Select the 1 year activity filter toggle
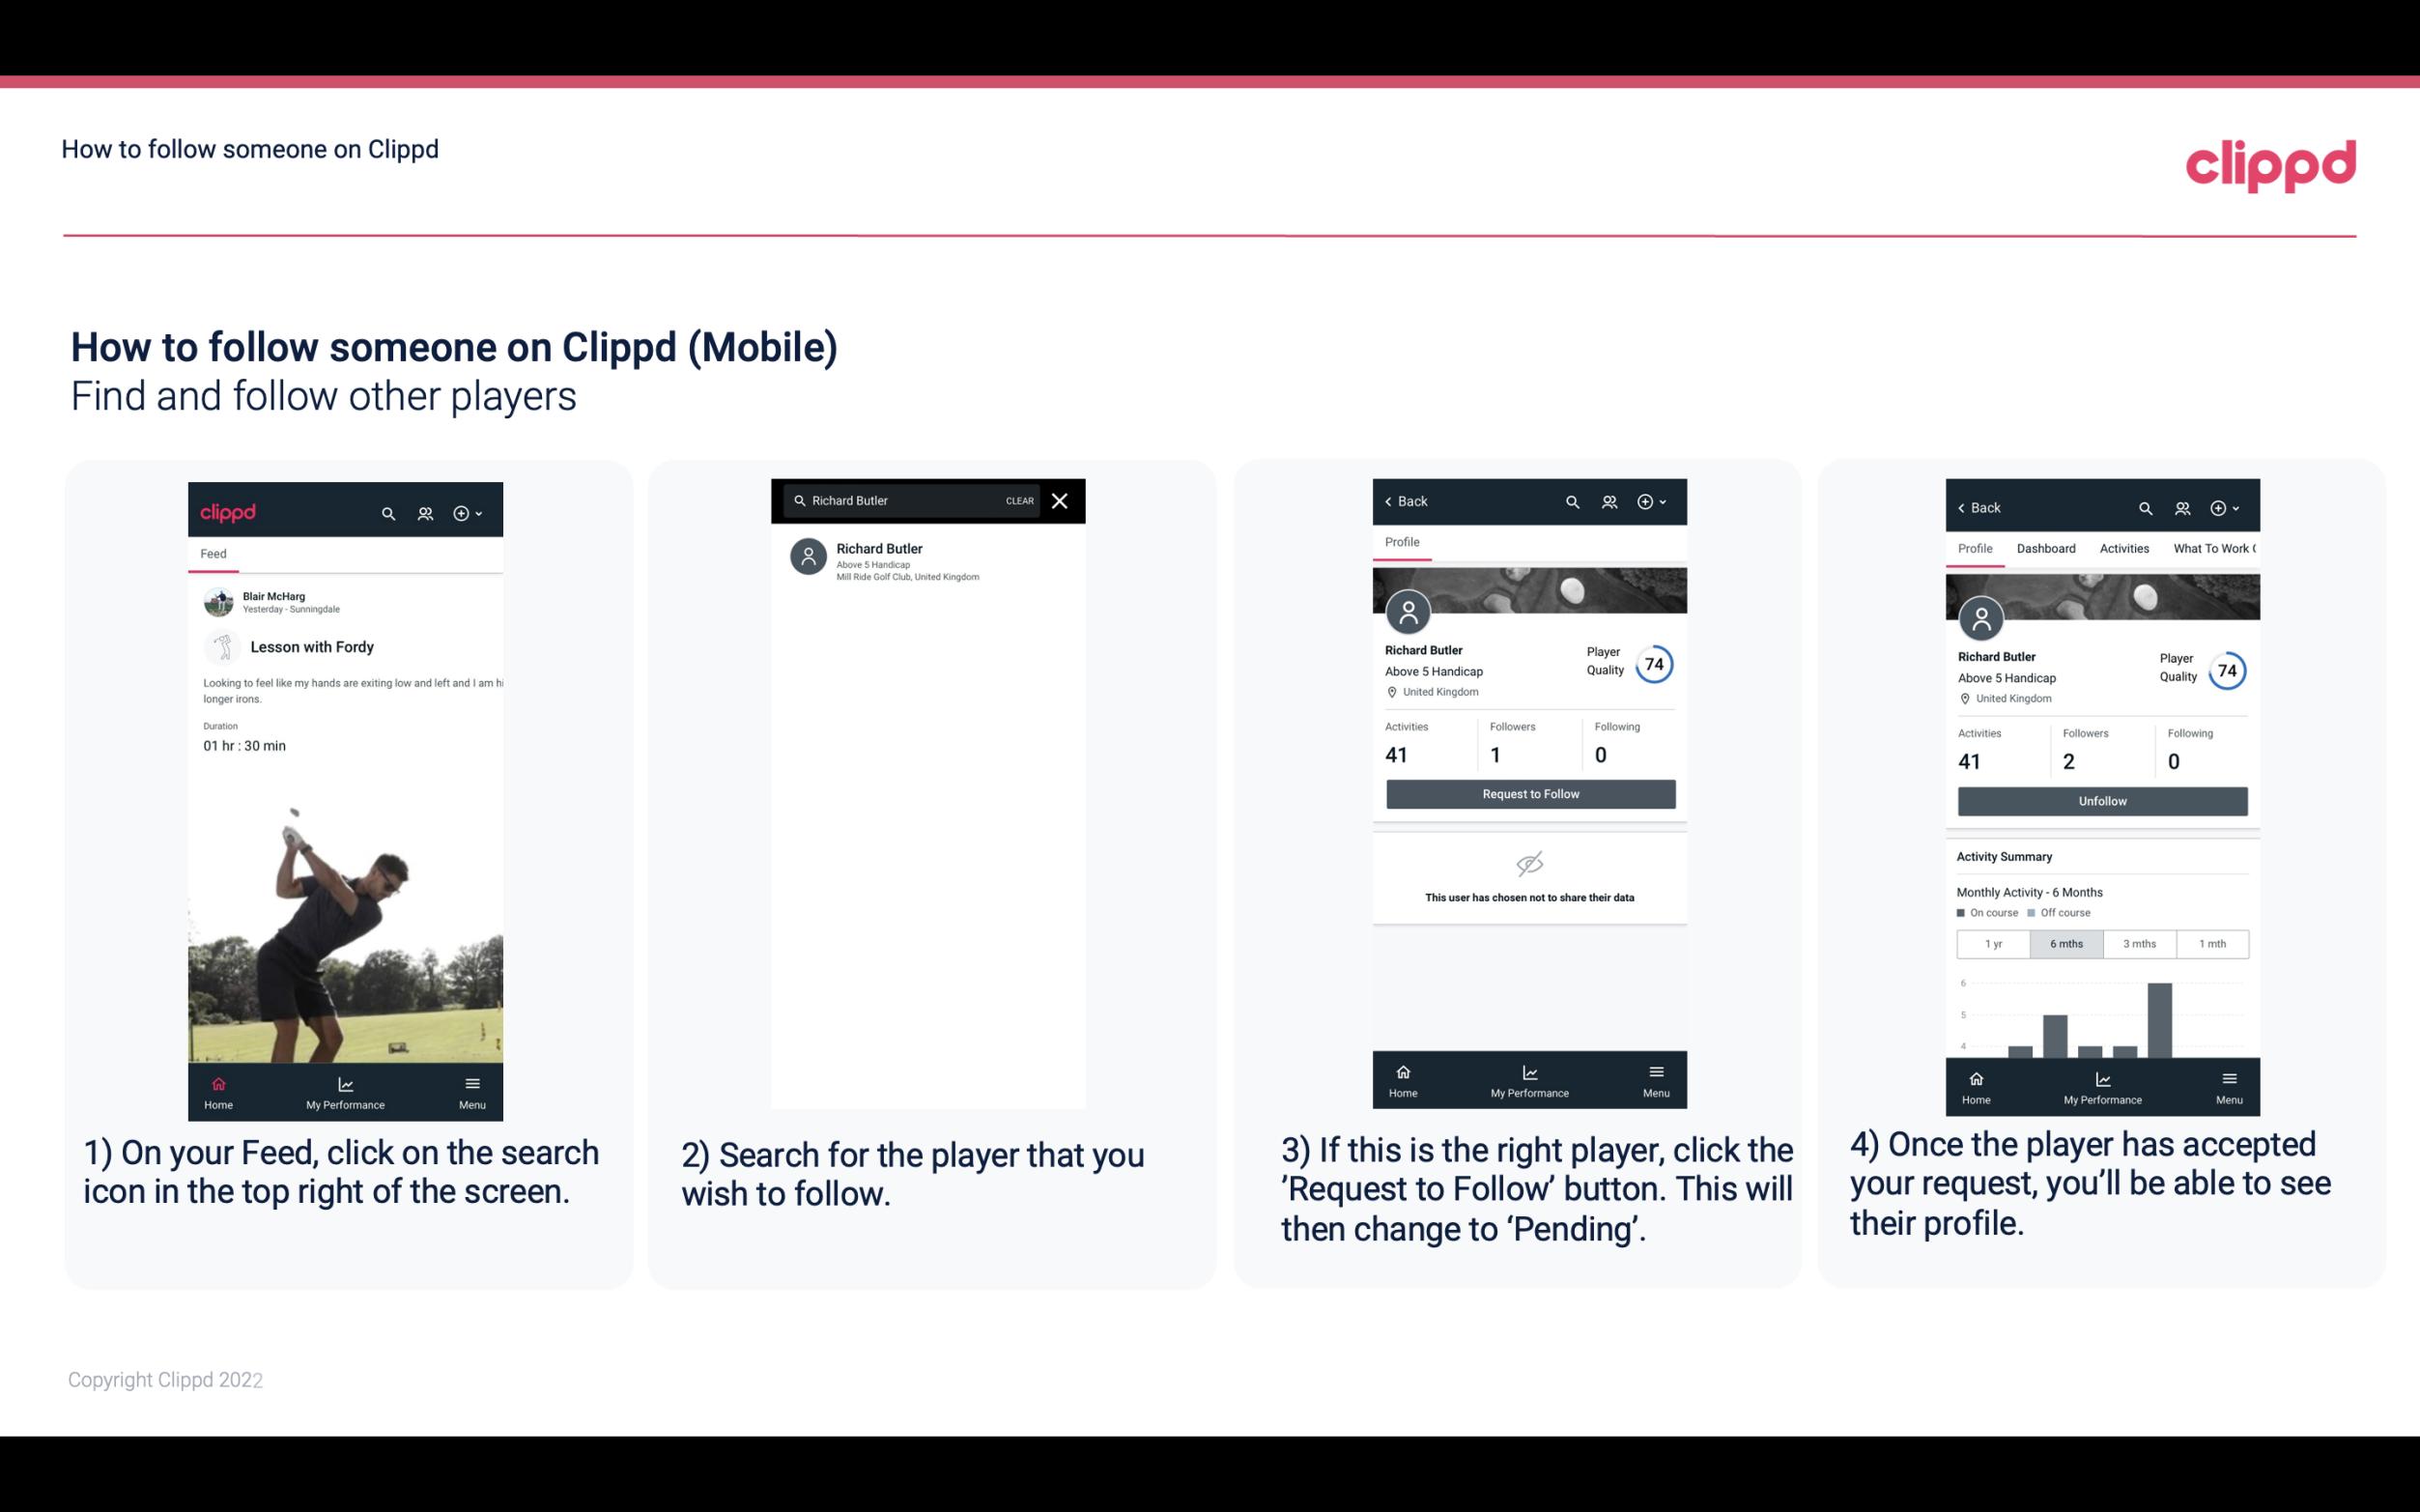Image resolution: width=2420 pixels, height=1512 pixels. (x=1992, y=942)
